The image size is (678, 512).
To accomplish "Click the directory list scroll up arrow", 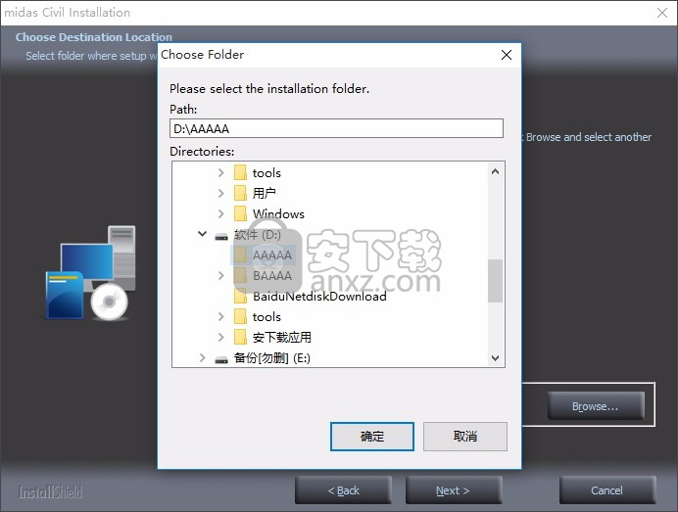I will (496, 172).
